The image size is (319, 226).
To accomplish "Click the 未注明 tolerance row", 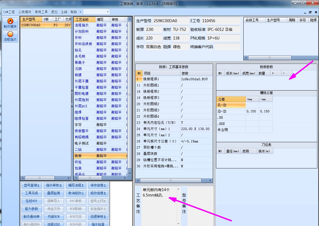I will click(x=245, y=130).
